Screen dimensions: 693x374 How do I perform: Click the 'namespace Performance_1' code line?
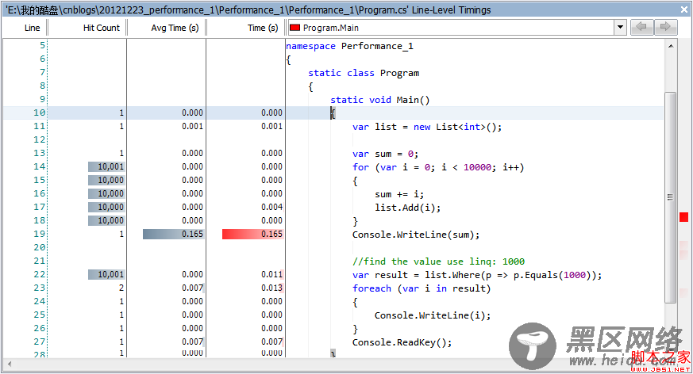[349, 46]
